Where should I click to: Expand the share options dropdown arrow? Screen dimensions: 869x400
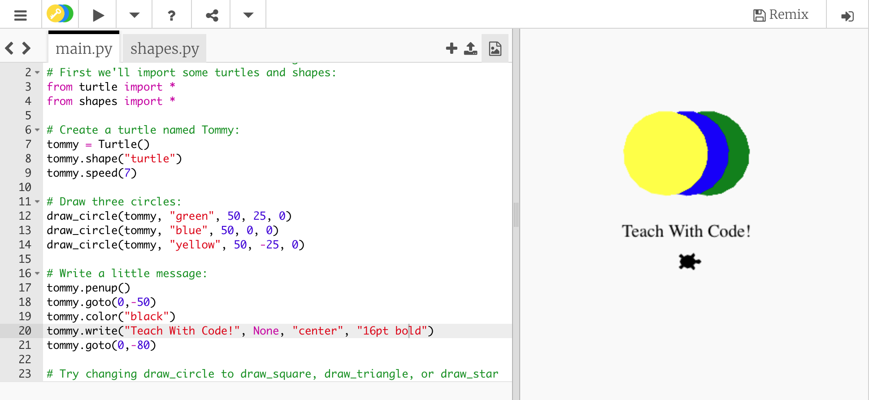(x=248, y=15)
